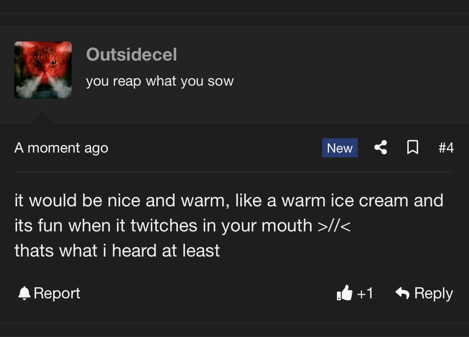Screen dimensions: 469x337
Task: Bookmark this post with the bookmark icon
Action: [x=413, y=148]
